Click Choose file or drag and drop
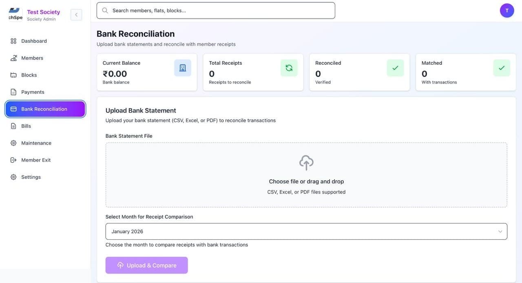Screen dimensions: 522x283 pyautogui.click(x=306, y=182)
